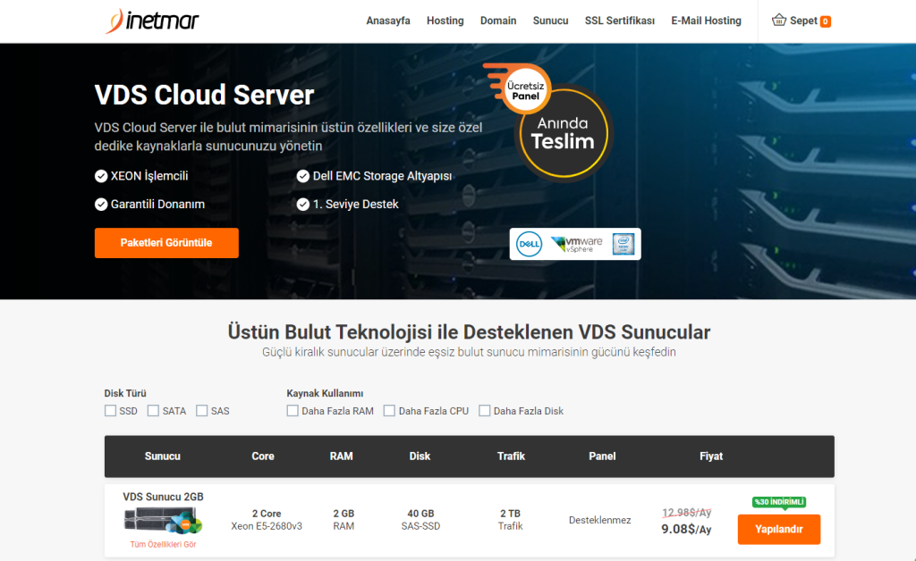This screenshot has width=916, height=561.
Task: Click the VDS Sunucu 2GB server thumbnail
Action: click(161, 521)
